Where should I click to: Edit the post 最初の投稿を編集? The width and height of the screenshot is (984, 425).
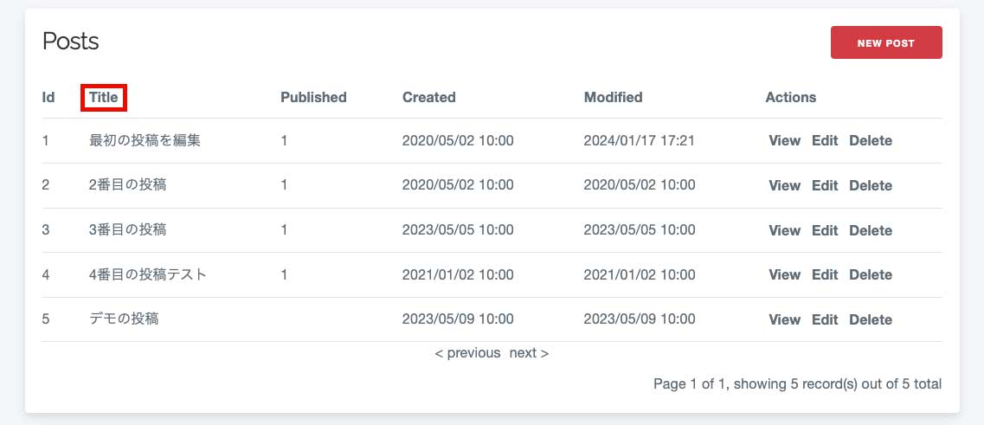pyautogui.click(x=825, y=140)
